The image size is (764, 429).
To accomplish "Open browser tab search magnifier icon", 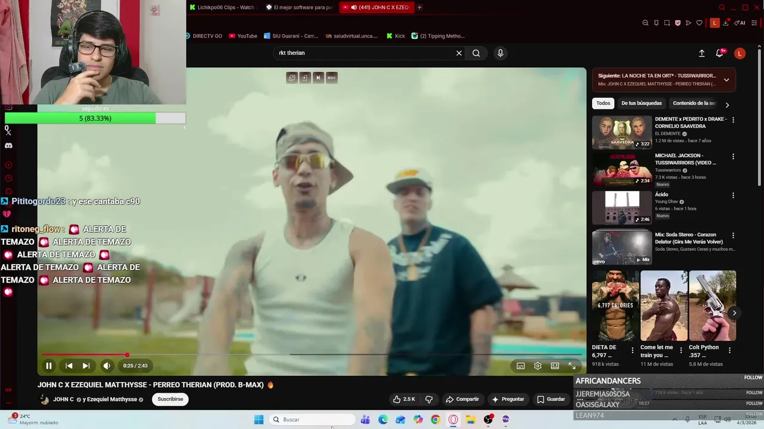I will [x=722, y=7].
